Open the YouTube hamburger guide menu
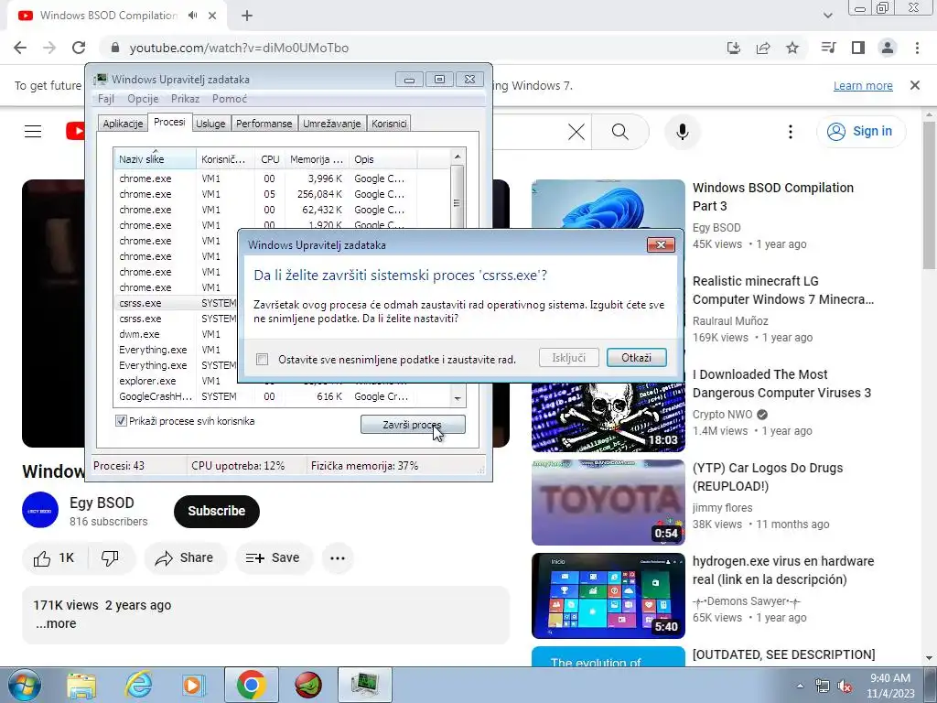This screenshot has height=703, width=937. tap(33, 132)
